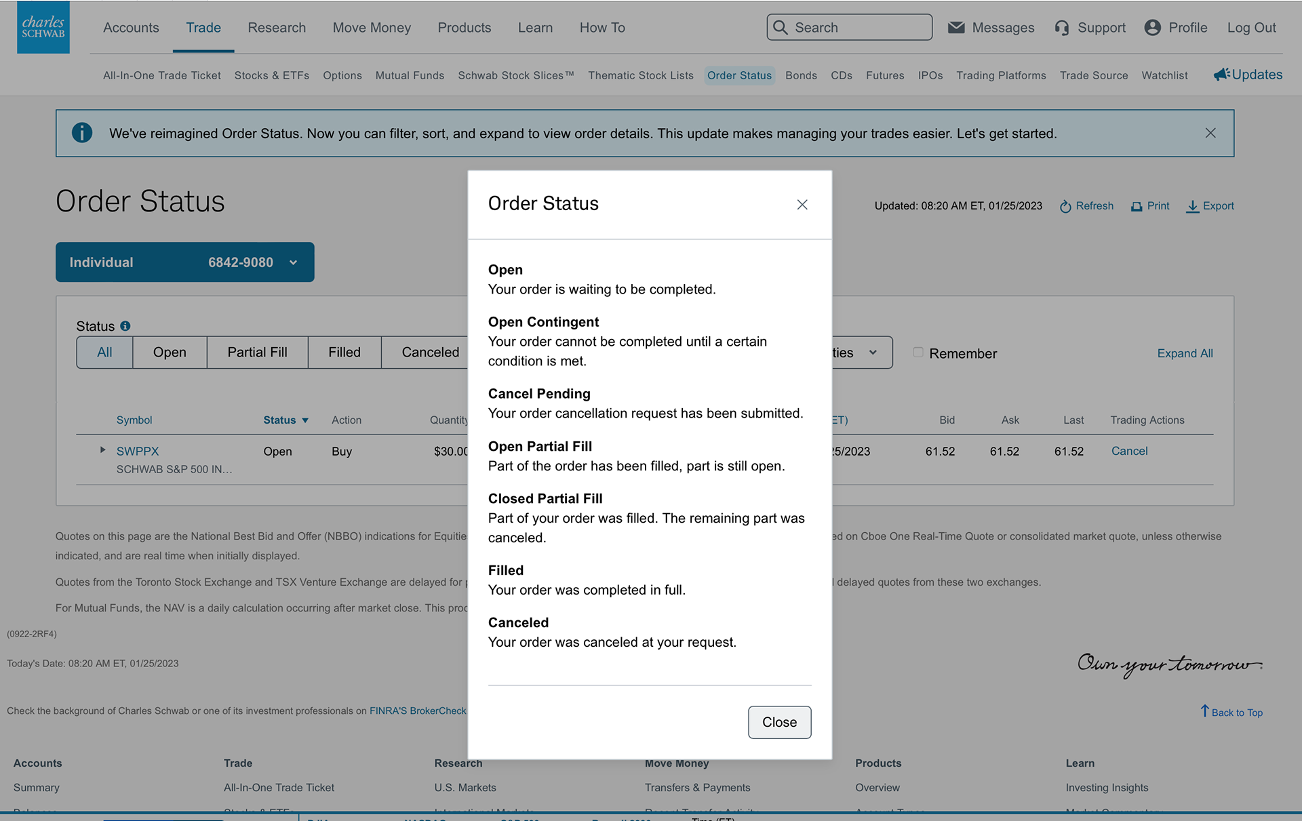Go to Watchlist subnav
This screenshot has height=821, width=1302.
[1164, 75]
